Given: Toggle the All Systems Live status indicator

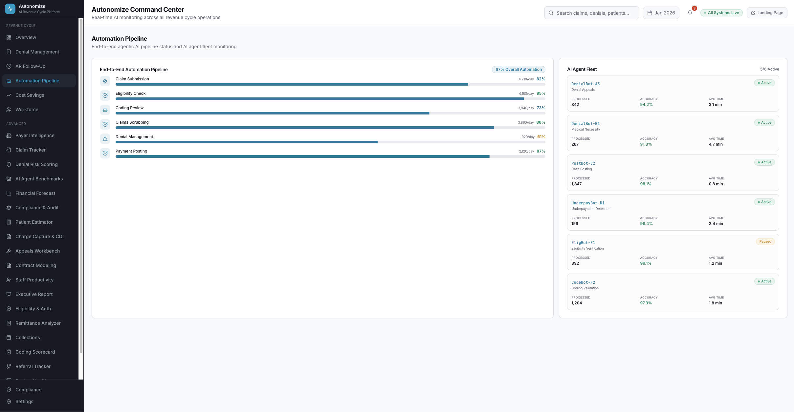Looking at the screenshot, I should coord(721,12).
